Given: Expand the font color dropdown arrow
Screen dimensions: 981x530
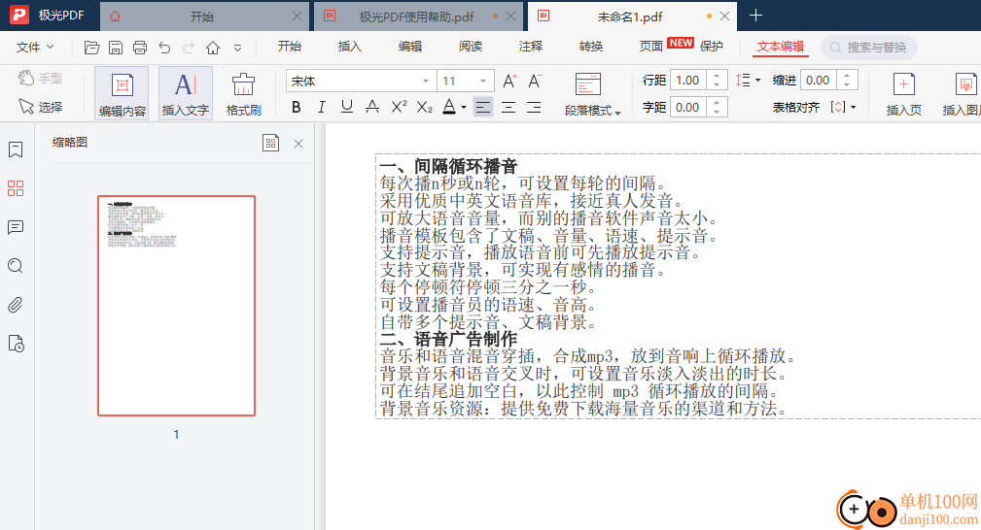Looking at the screenshot, I should [464, 108].
